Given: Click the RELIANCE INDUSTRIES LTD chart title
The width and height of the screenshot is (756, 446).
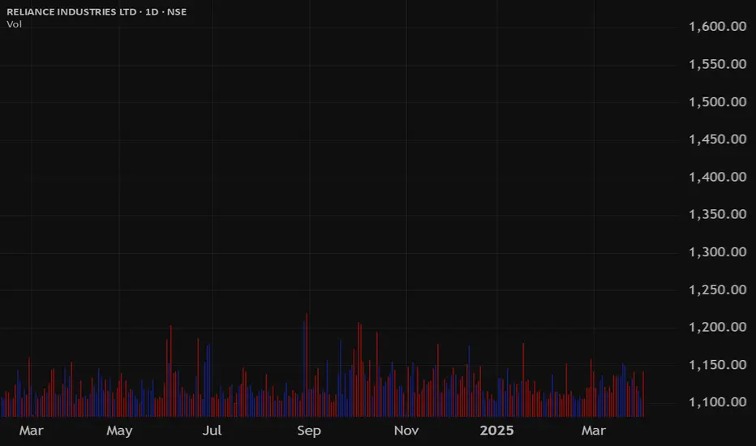Looking at the screenshot, I should click(x=97, y=11).
